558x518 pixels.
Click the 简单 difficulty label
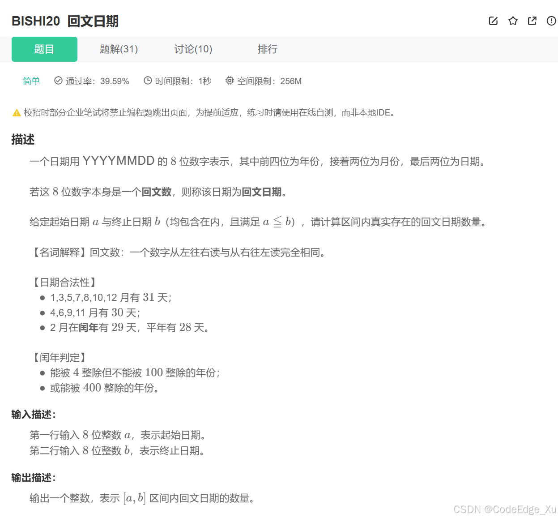click(x=31, y=81)
